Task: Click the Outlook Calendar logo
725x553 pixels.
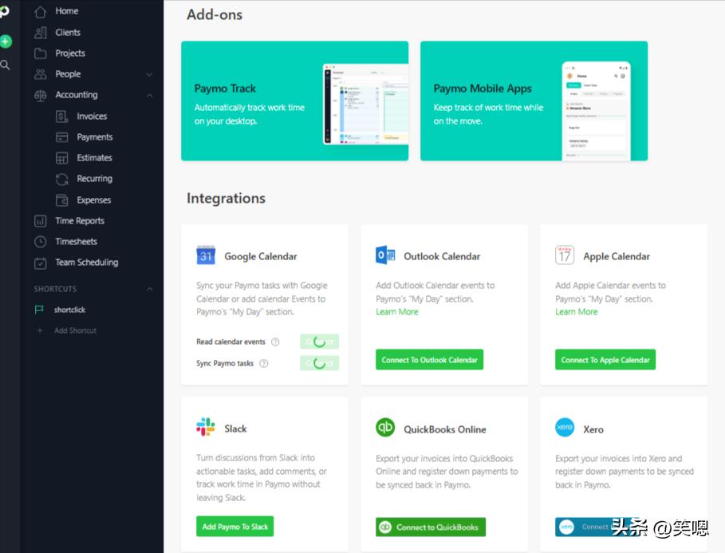Action: (385, 255)
